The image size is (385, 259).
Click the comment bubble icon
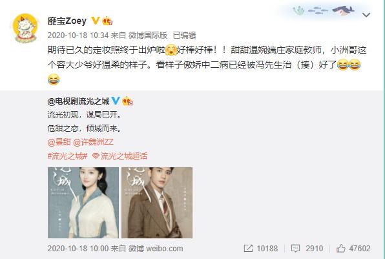click(x=295, y=248)
